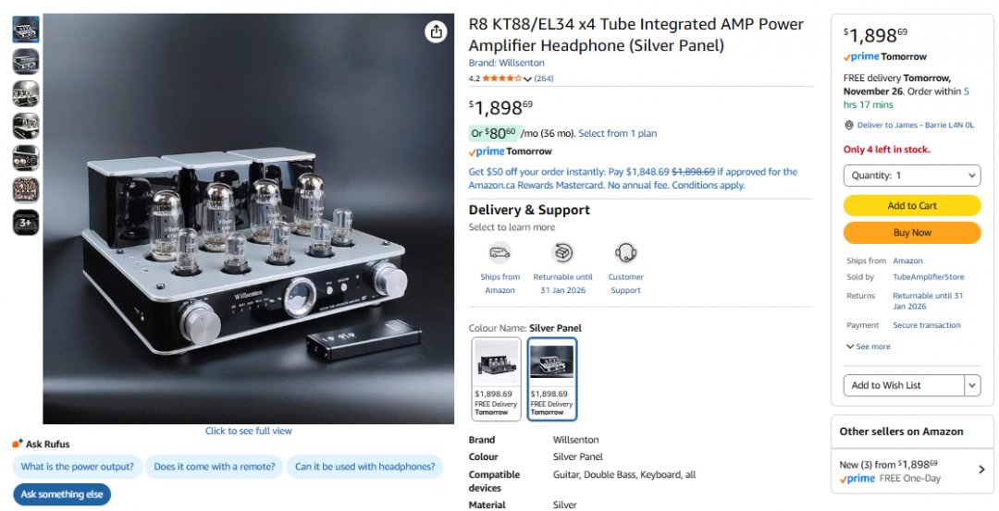
Task: Select the Silver Panel colour swatch
Action: (x=552, y=379)
